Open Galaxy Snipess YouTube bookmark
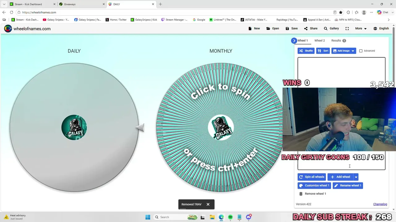The height and width of the screenshot is (222, 396). coord(56,20)
